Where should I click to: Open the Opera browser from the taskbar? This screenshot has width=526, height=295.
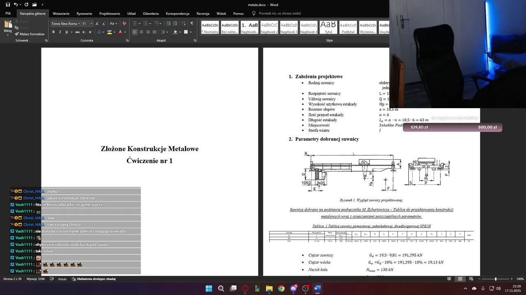[245, 288]
